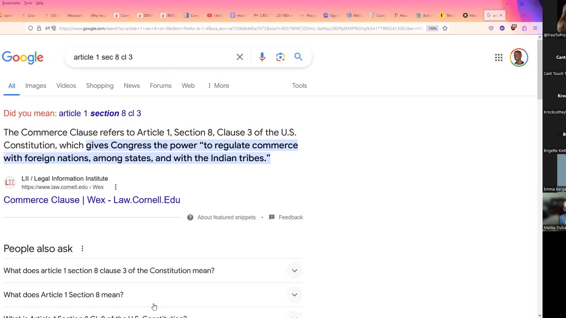
Task: Switch to the IRSFo browser tab
Action: click(169, 15)
